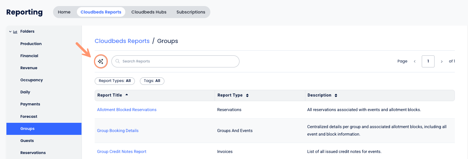Go to previous page arrow
The width and height of the screenshot is (468, 159).
click(x=415, y=61)
